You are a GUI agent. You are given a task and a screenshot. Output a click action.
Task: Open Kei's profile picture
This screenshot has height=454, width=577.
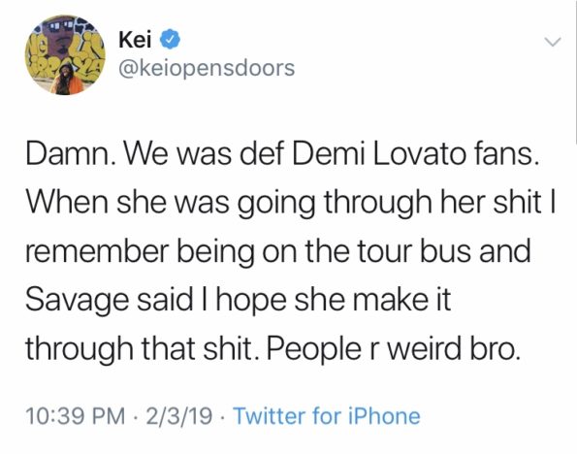[65, 55]
